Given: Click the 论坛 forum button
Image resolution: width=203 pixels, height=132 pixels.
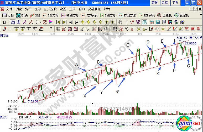Looking at the screenshot, I should point(165,3).
